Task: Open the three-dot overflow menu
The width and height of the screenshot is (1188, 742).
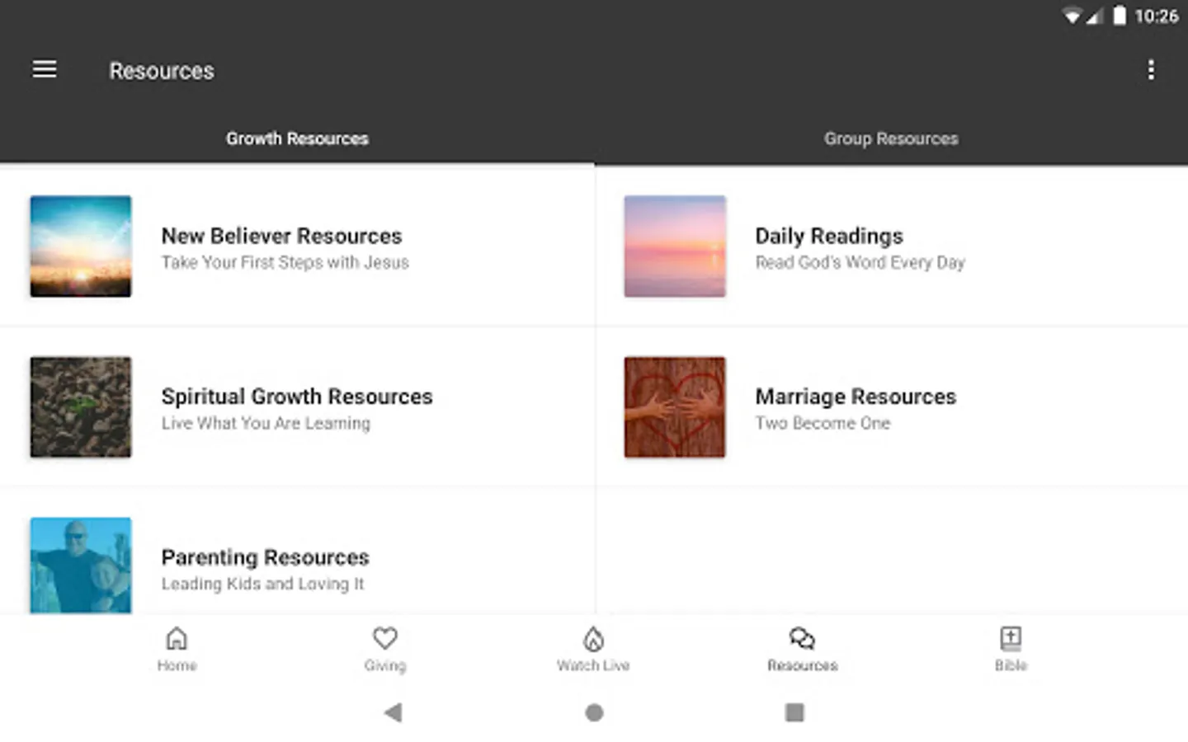Action: [1151, 70]
